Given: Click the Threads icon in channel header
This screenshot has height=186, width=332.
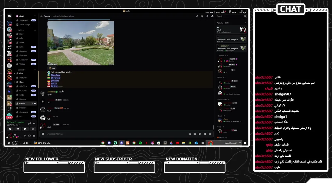Looking at the screenshot, I should (x=197, y=16).
